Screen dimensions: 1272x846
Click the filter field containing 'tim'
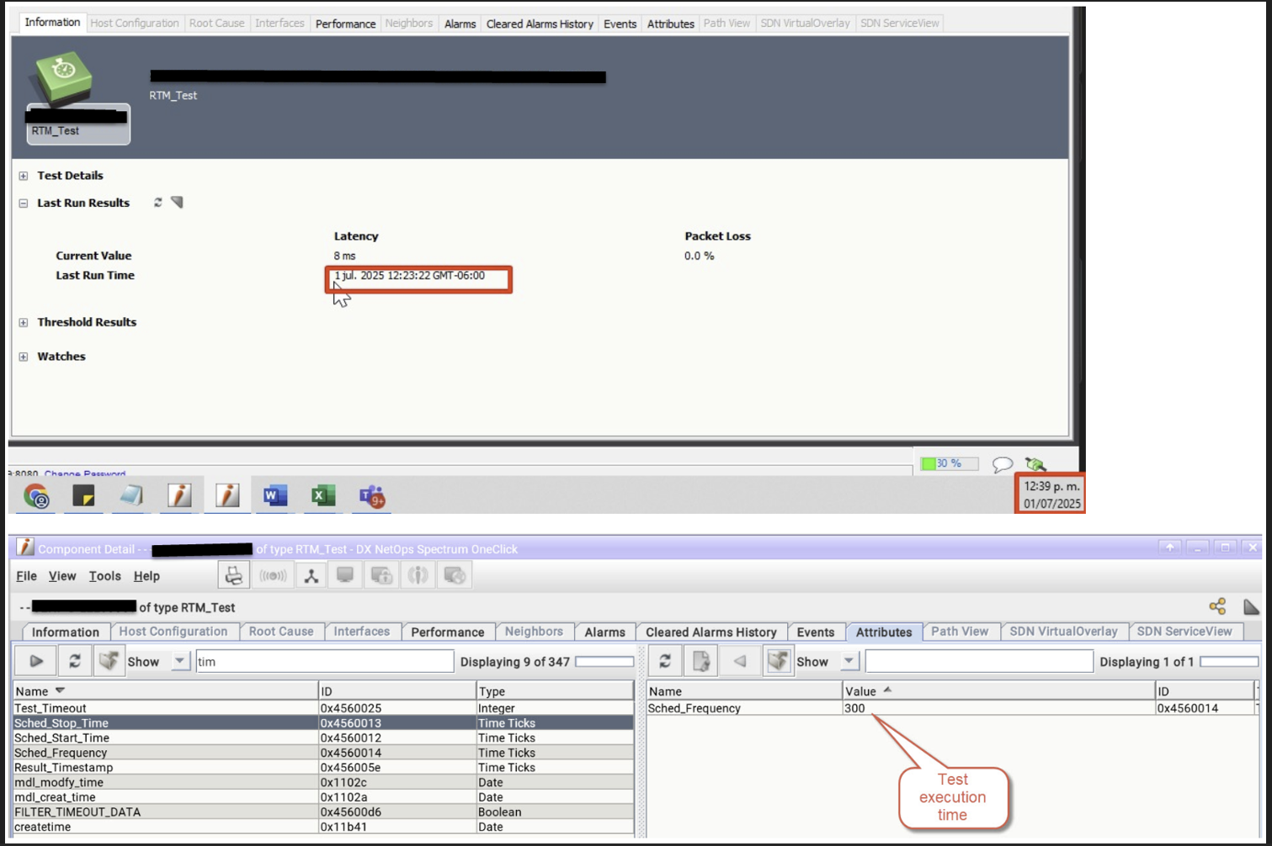coord(324,662)
